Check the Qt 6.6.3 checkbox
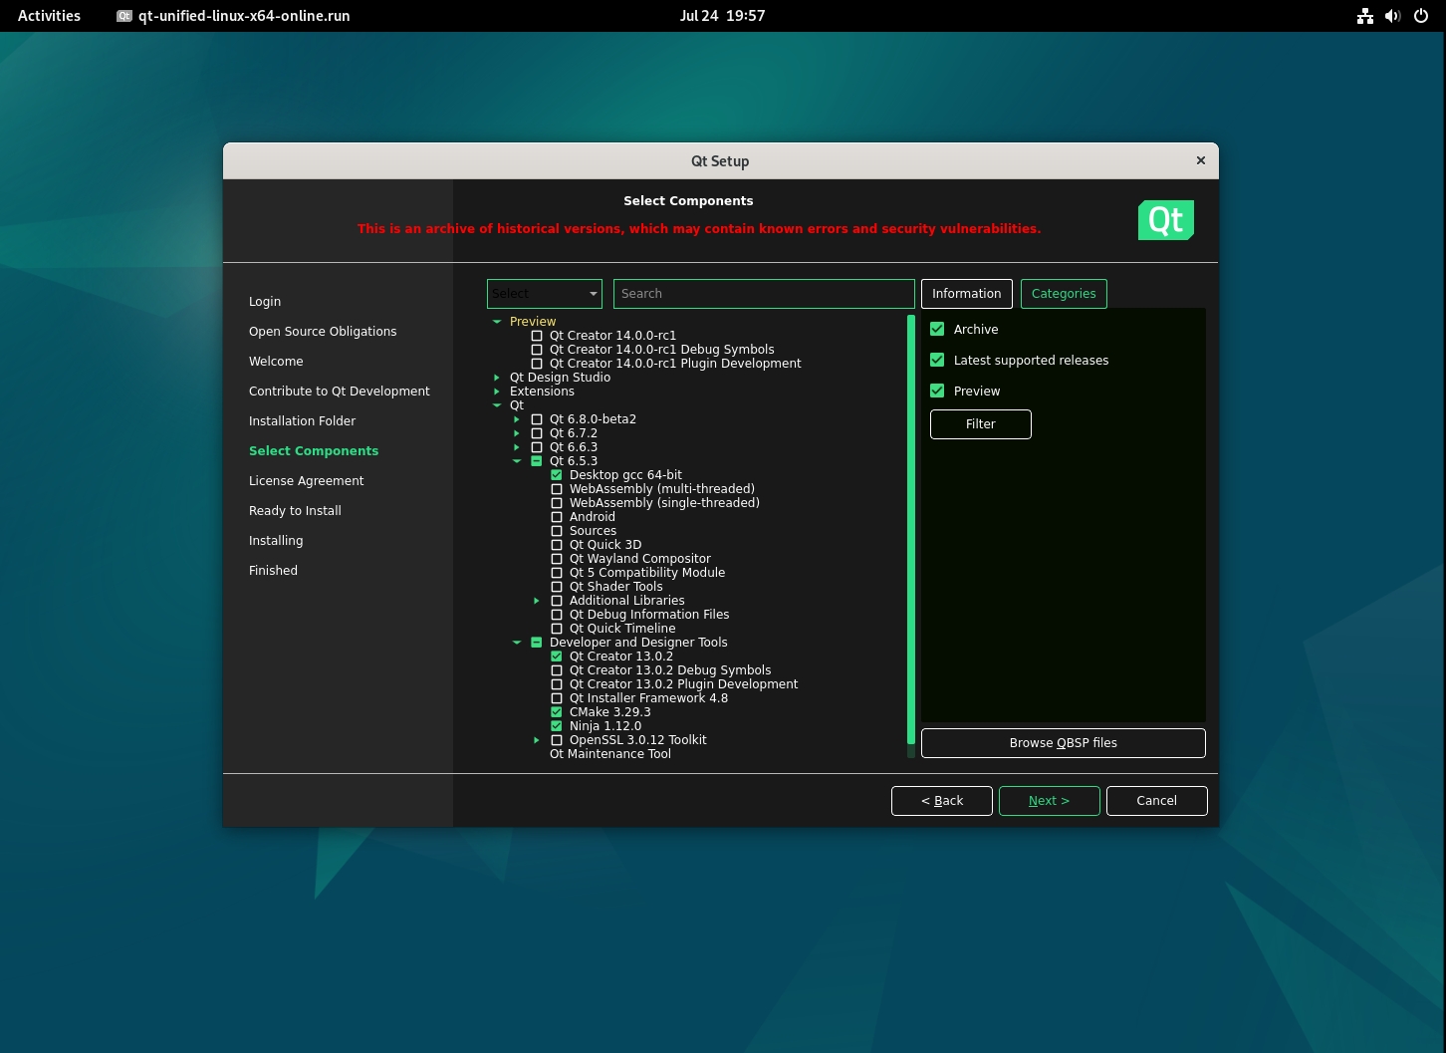 pyautogui.click(x=537, y=447)
